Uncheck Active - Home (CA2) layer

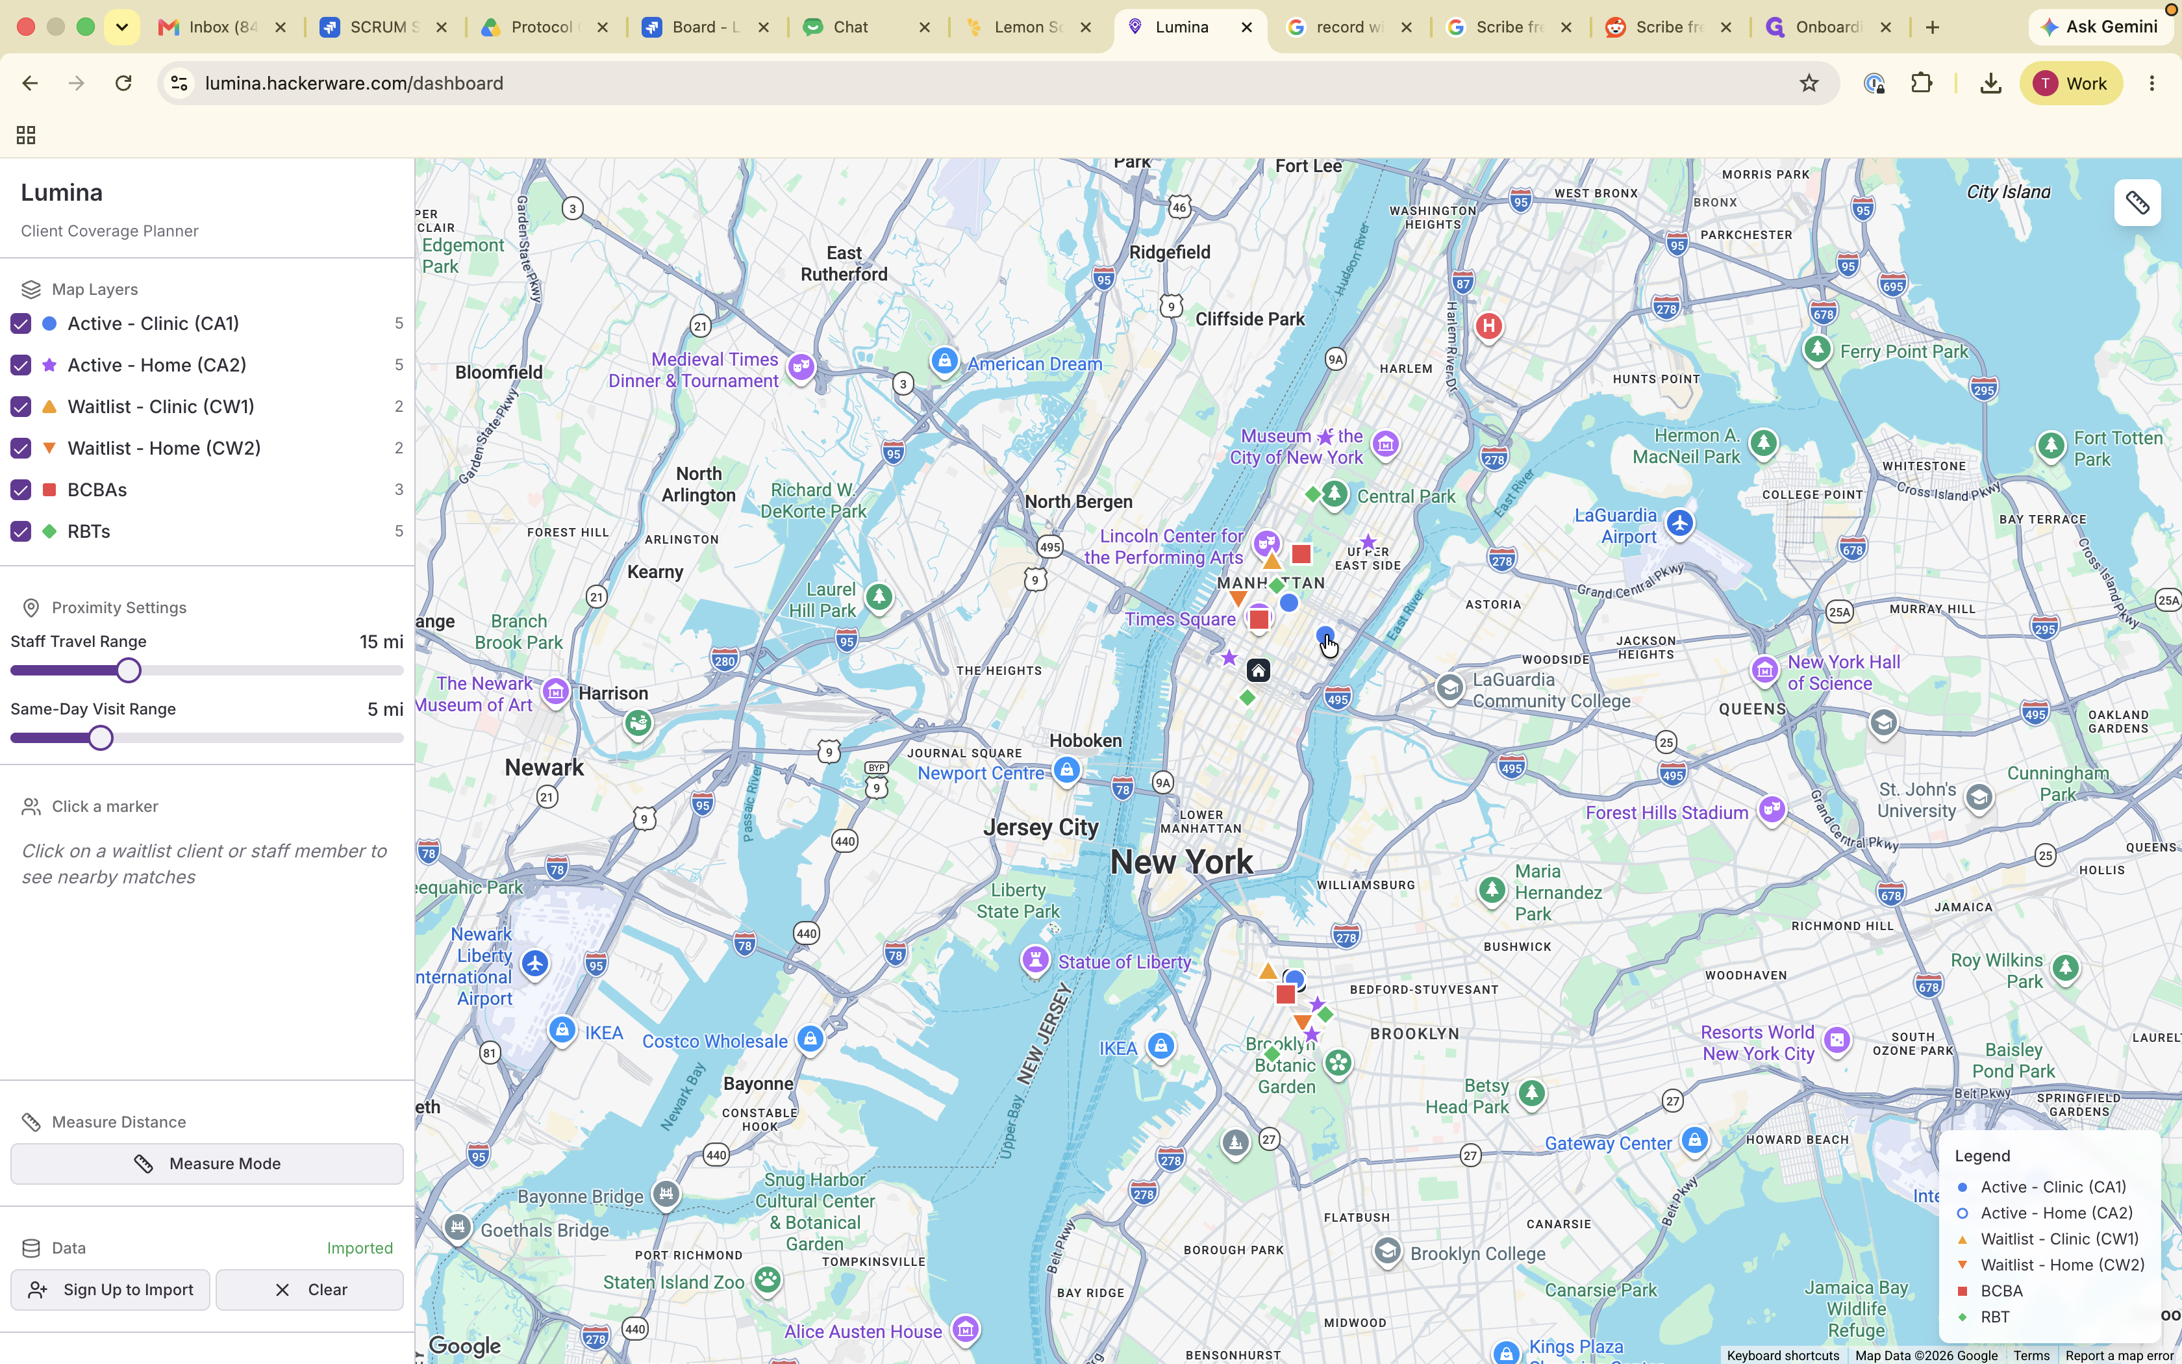(21, 364)
